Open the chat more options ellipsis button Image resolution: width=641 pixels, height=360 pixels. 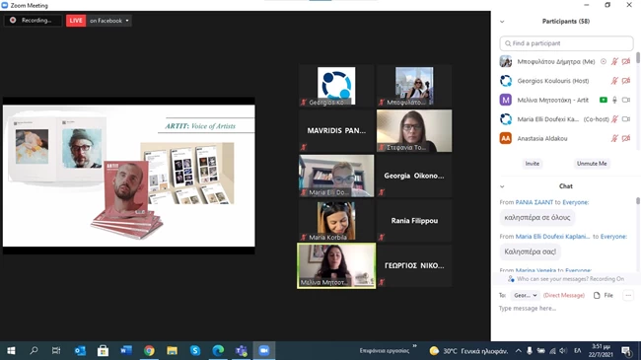point(628,295)
